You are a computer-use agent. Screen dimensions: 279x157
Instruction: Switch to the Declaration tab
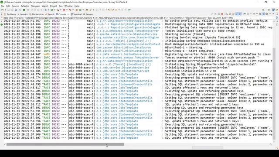pyautogui.click(x=37, y=14)
